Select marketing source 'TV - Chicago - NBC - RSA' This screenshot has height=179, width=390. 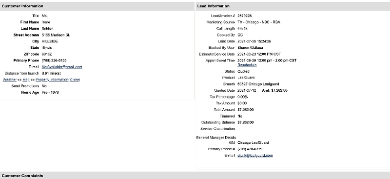259,22
